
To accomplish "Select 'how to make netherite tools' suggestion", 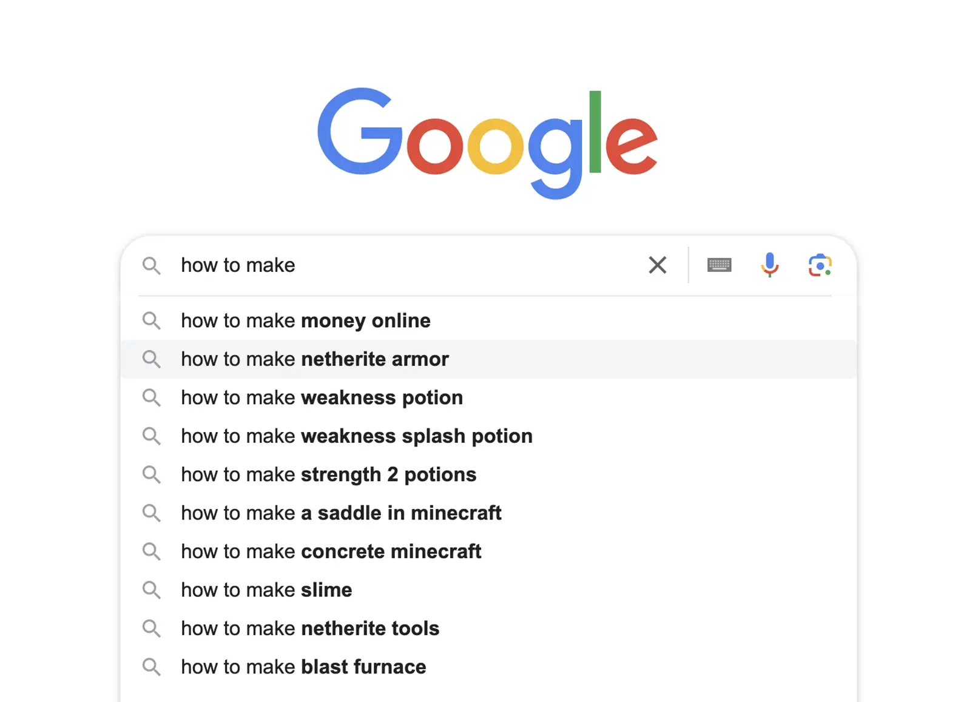I will point(310,629).
